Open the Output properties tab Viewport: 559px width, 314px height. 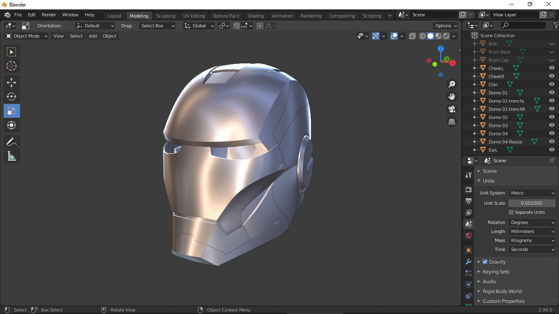[x=469, y=201]
